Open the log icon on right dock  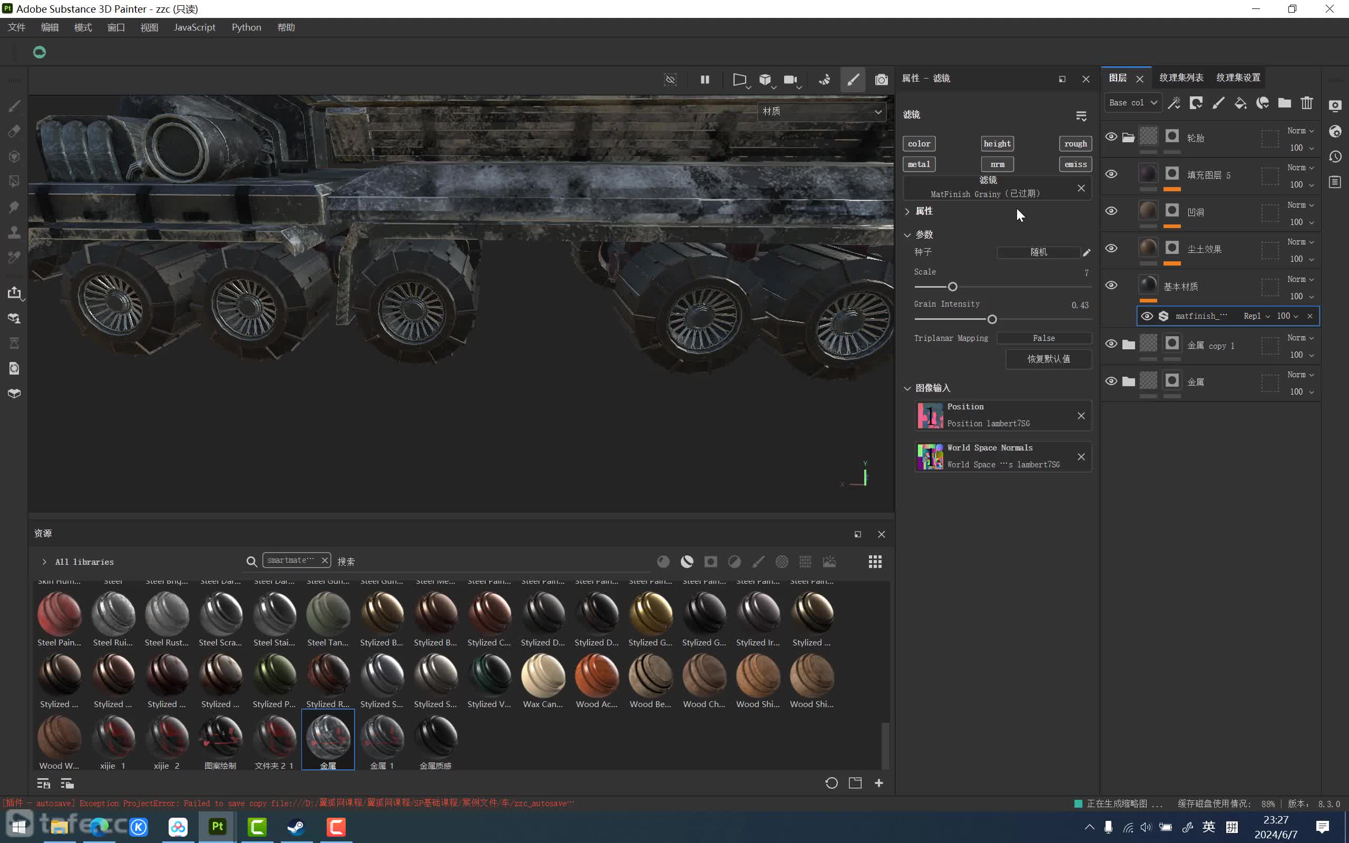point(1335,182)
